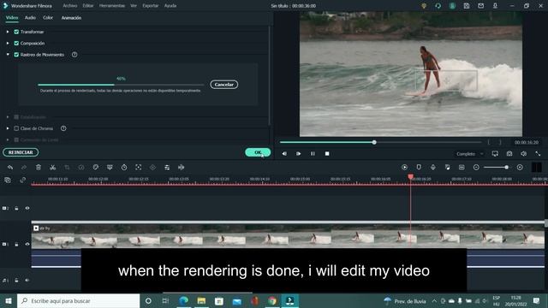Uncheck the Composición checkbox
This screenshot has width=548, height=308.
click(16, 44)
